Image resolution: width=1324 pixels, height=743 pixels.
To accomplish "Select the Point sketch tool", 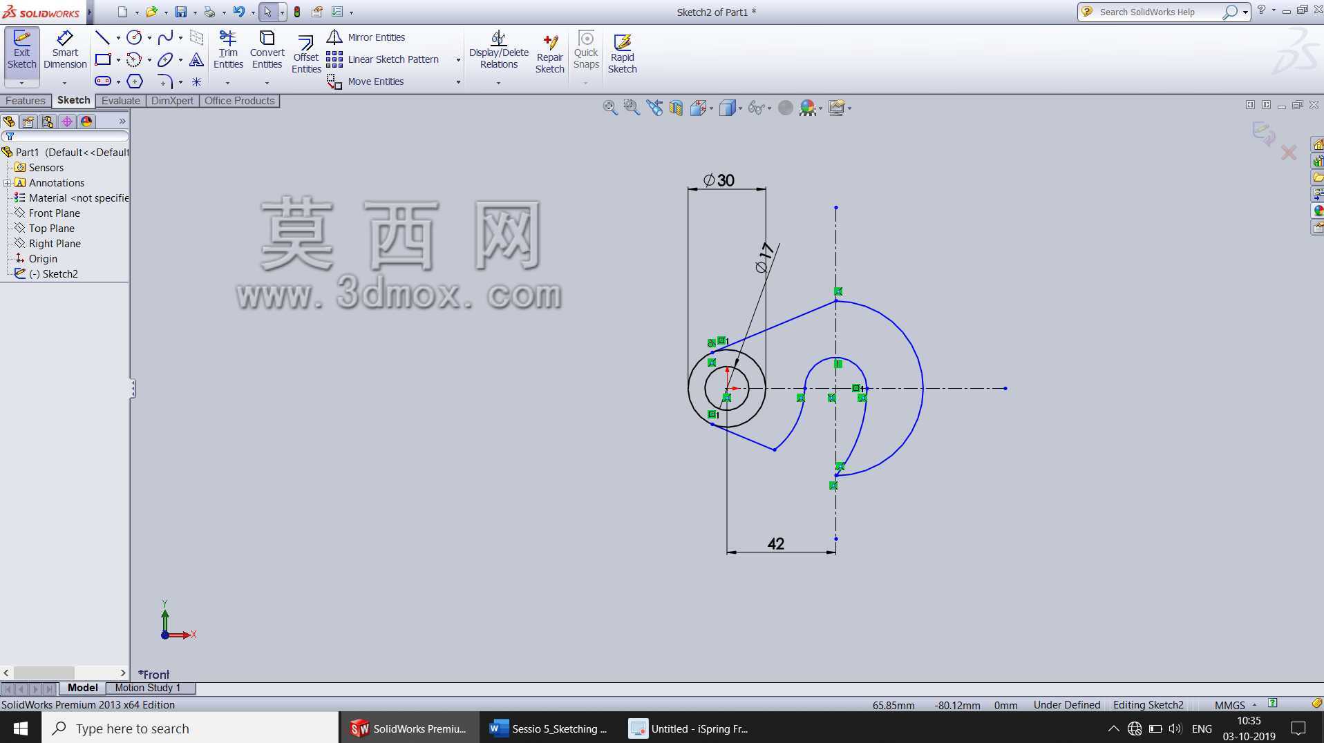I will pos(196,81).
